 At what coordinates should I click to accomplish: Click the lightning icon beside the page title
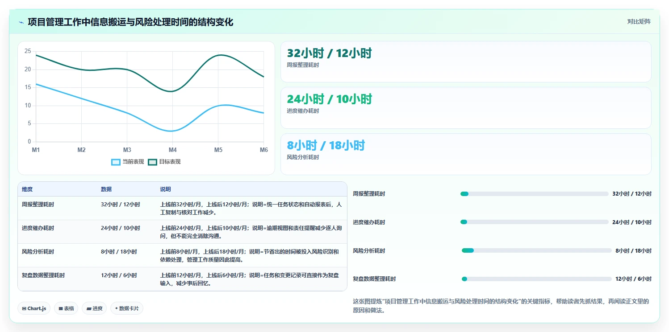[21, 22]
